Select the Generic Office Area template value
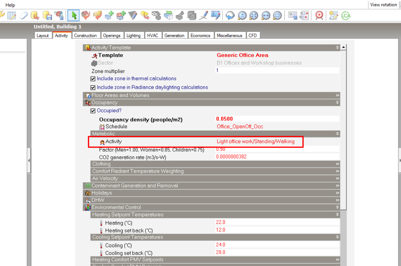This screenshot has width=401, height=266. [x=243, y=55]
